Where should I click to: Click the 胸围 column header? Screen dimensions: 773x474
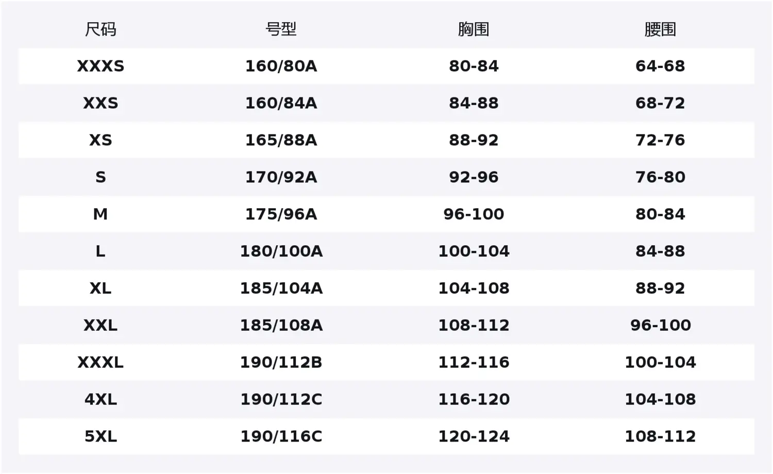pos(474,29)
